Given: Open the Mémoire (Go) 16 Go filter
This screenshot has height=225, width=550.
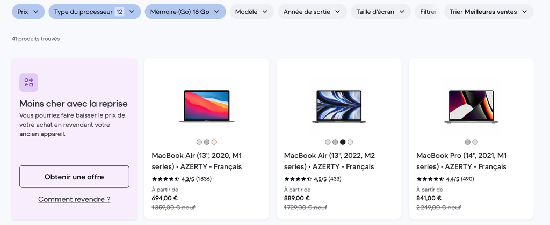Looking at the screenshot, I should tap(185, 12).
